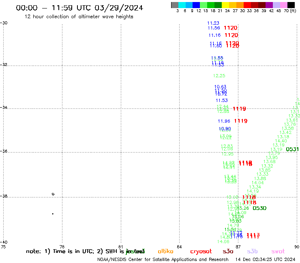
Task: Click the longitude axis label 78
Action: [x=62, y=247]
